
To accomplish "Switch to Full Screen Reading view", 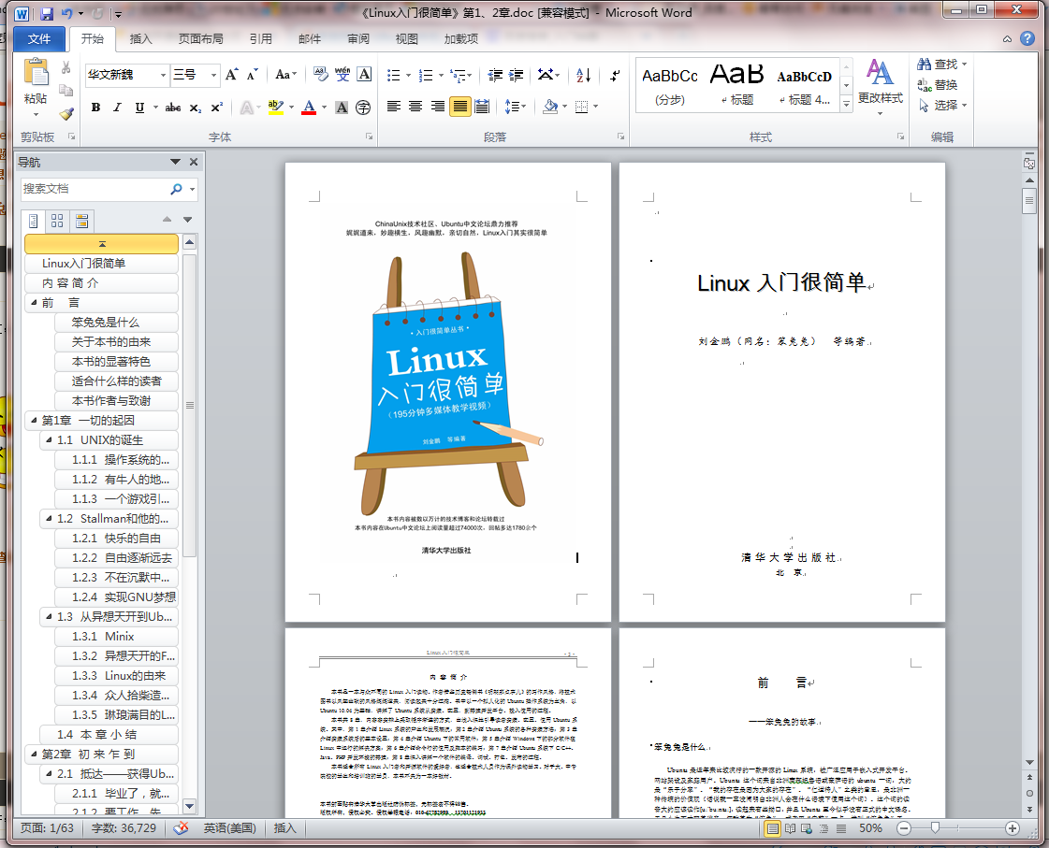I will 790,828.
